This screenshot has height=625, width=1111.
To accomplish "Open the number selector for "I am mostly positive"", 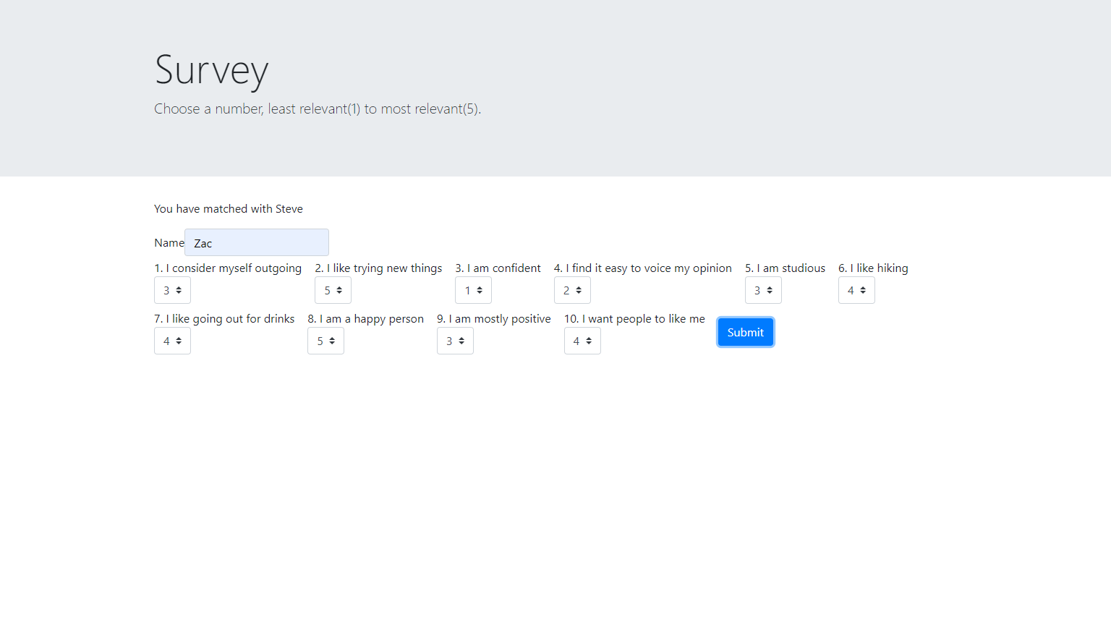I will point(455,341).
